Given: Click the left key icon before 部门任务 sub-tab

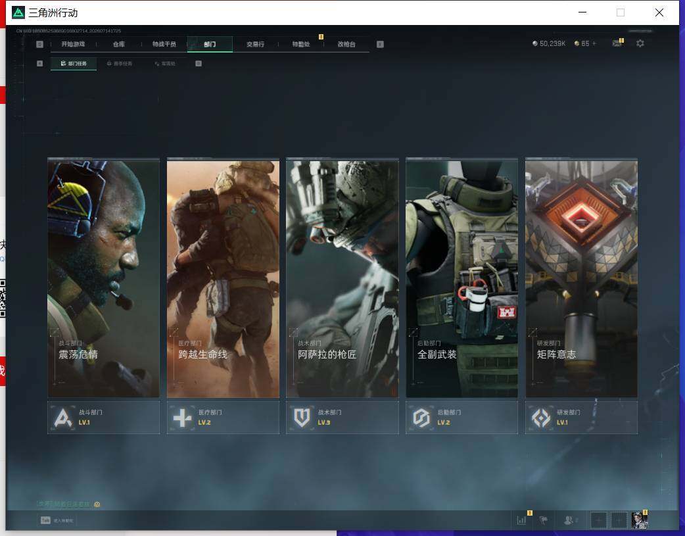Looking at the screenshot, I should (x=39, y=63).
